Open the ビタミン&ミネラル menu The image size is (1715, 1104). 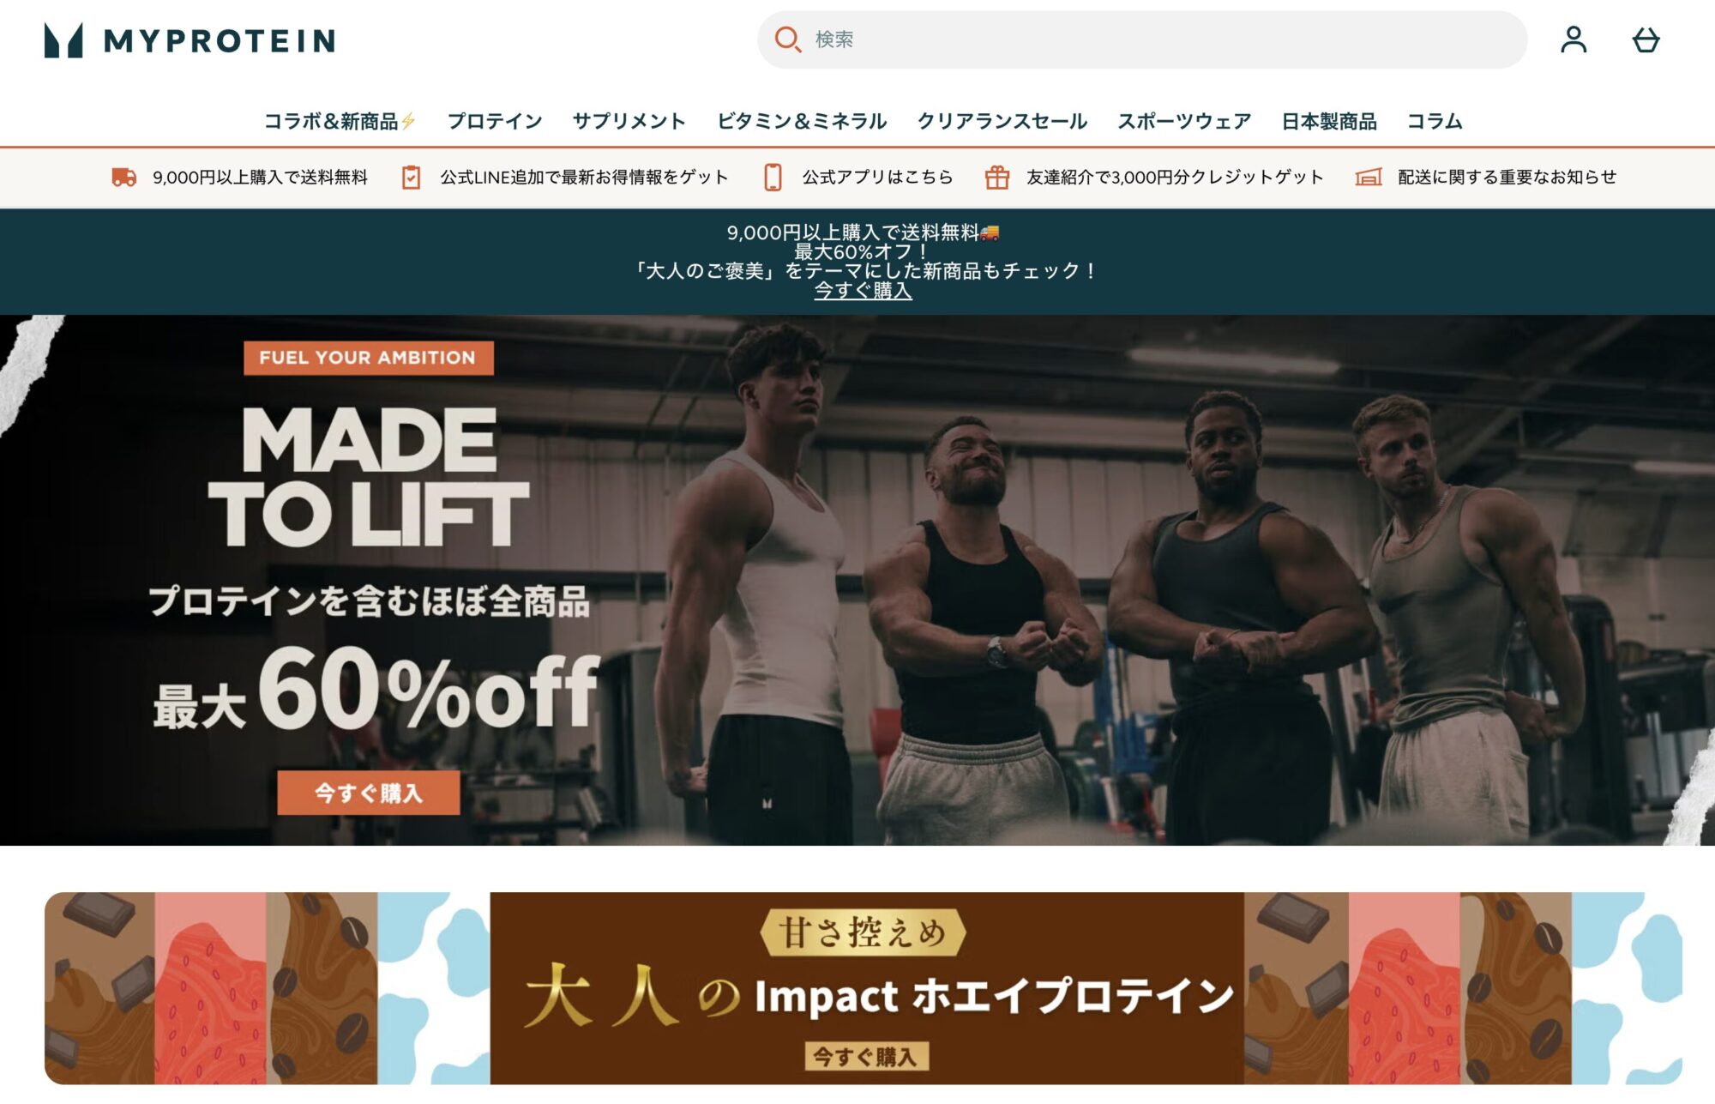pos(802,122)
